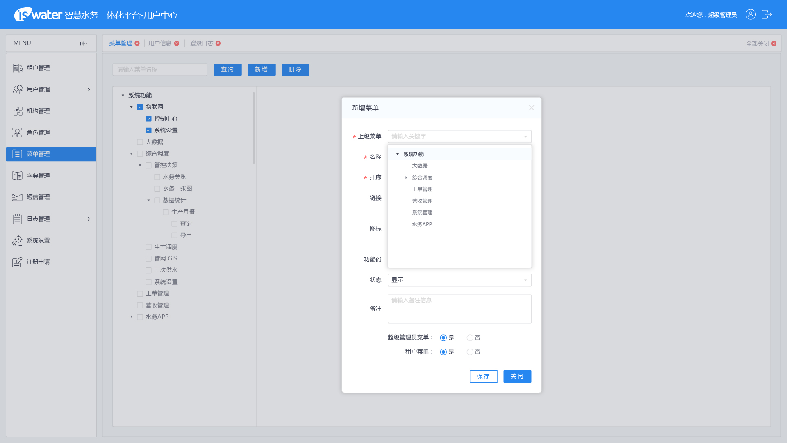Image resolution: width=787 pixels, height=443 pixels.
Task: Switch to the 登录日志 tab
Action: point(201,43)
